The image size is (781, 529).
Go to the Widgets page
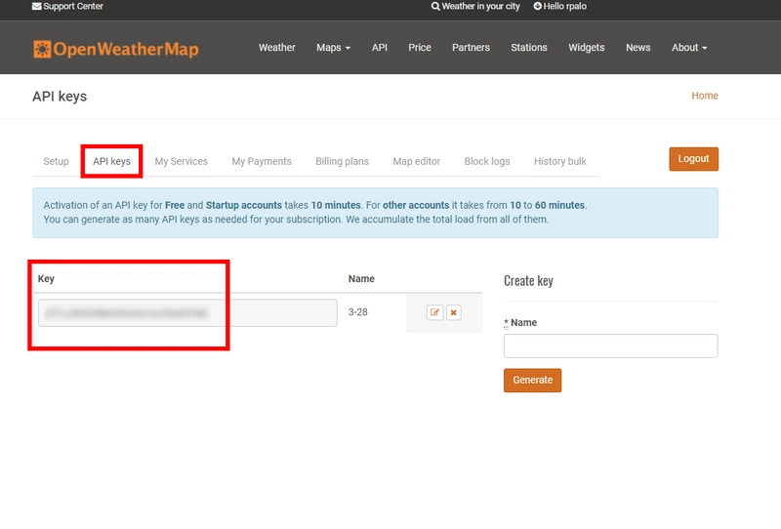[x=587, y=47]
